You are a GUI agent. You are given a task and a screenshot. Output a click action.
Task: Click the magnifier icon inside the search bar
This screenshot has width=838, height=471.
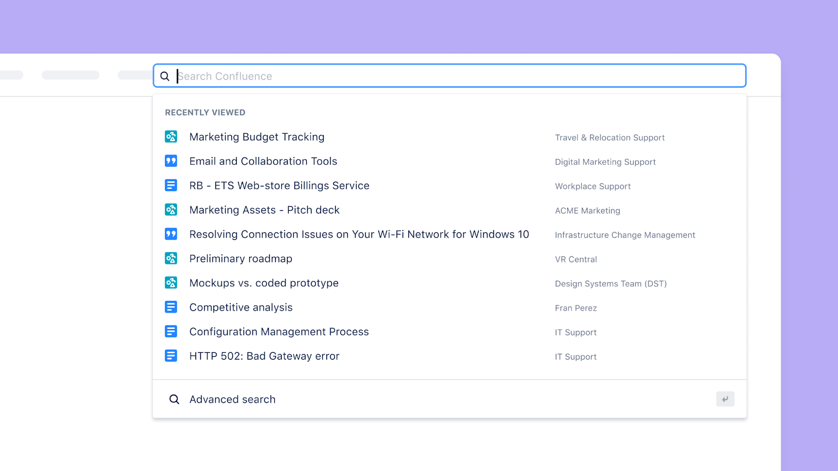[x=164, y=76]
